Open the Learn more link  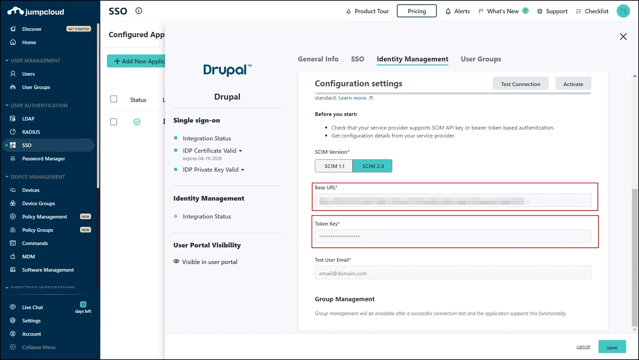point(355,98)
